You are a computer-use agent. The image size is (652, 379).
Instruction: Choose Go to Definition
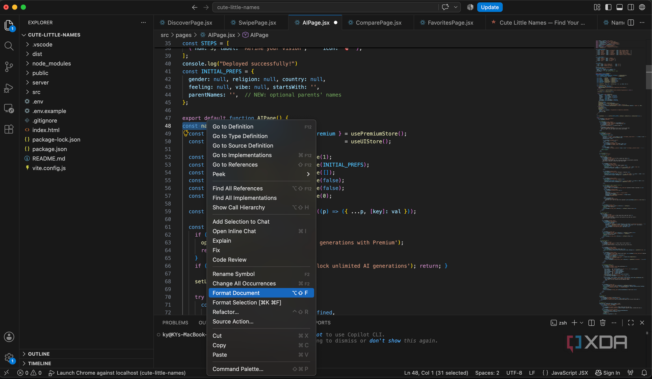coord(261,126)
